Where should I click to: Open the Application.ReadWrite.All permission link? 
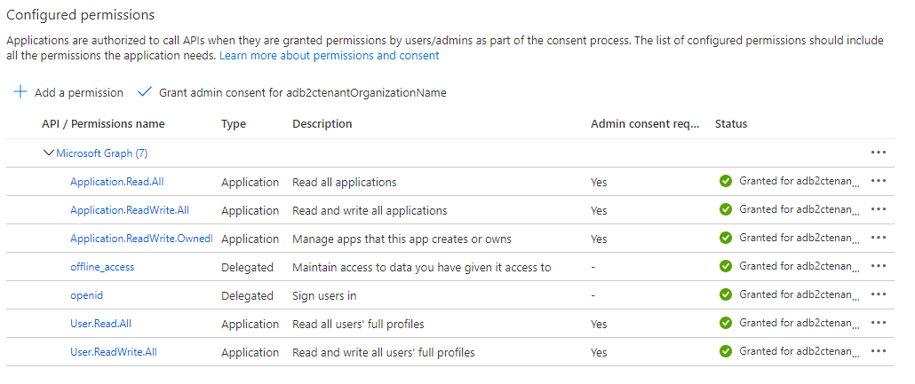pyautogui.click(x=130, y=210)
